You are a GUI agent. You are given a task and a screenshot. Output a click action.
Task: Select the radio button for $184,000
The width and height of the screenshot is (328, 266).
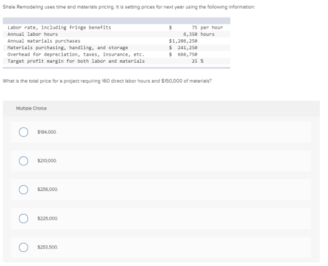(x=23, y=132)
